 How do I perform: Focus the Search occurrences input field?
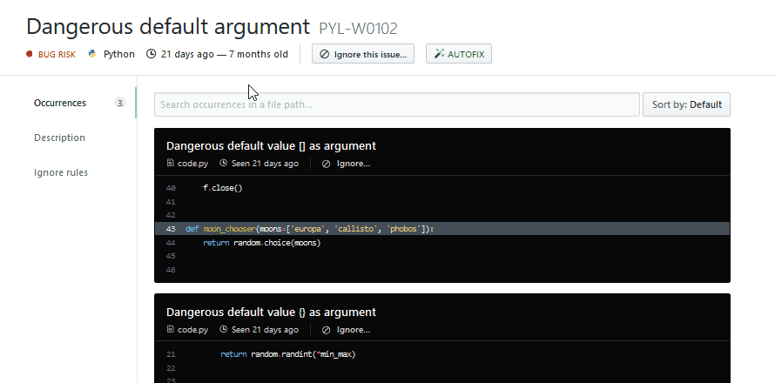click(396, 104)
